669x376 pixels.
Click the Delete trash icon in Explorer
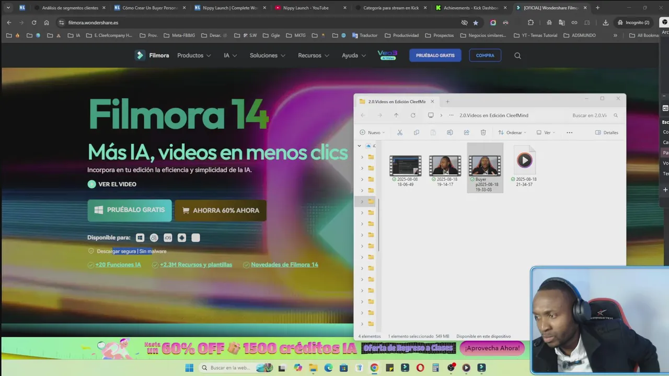pyautogui.click(x=483, y=133)
